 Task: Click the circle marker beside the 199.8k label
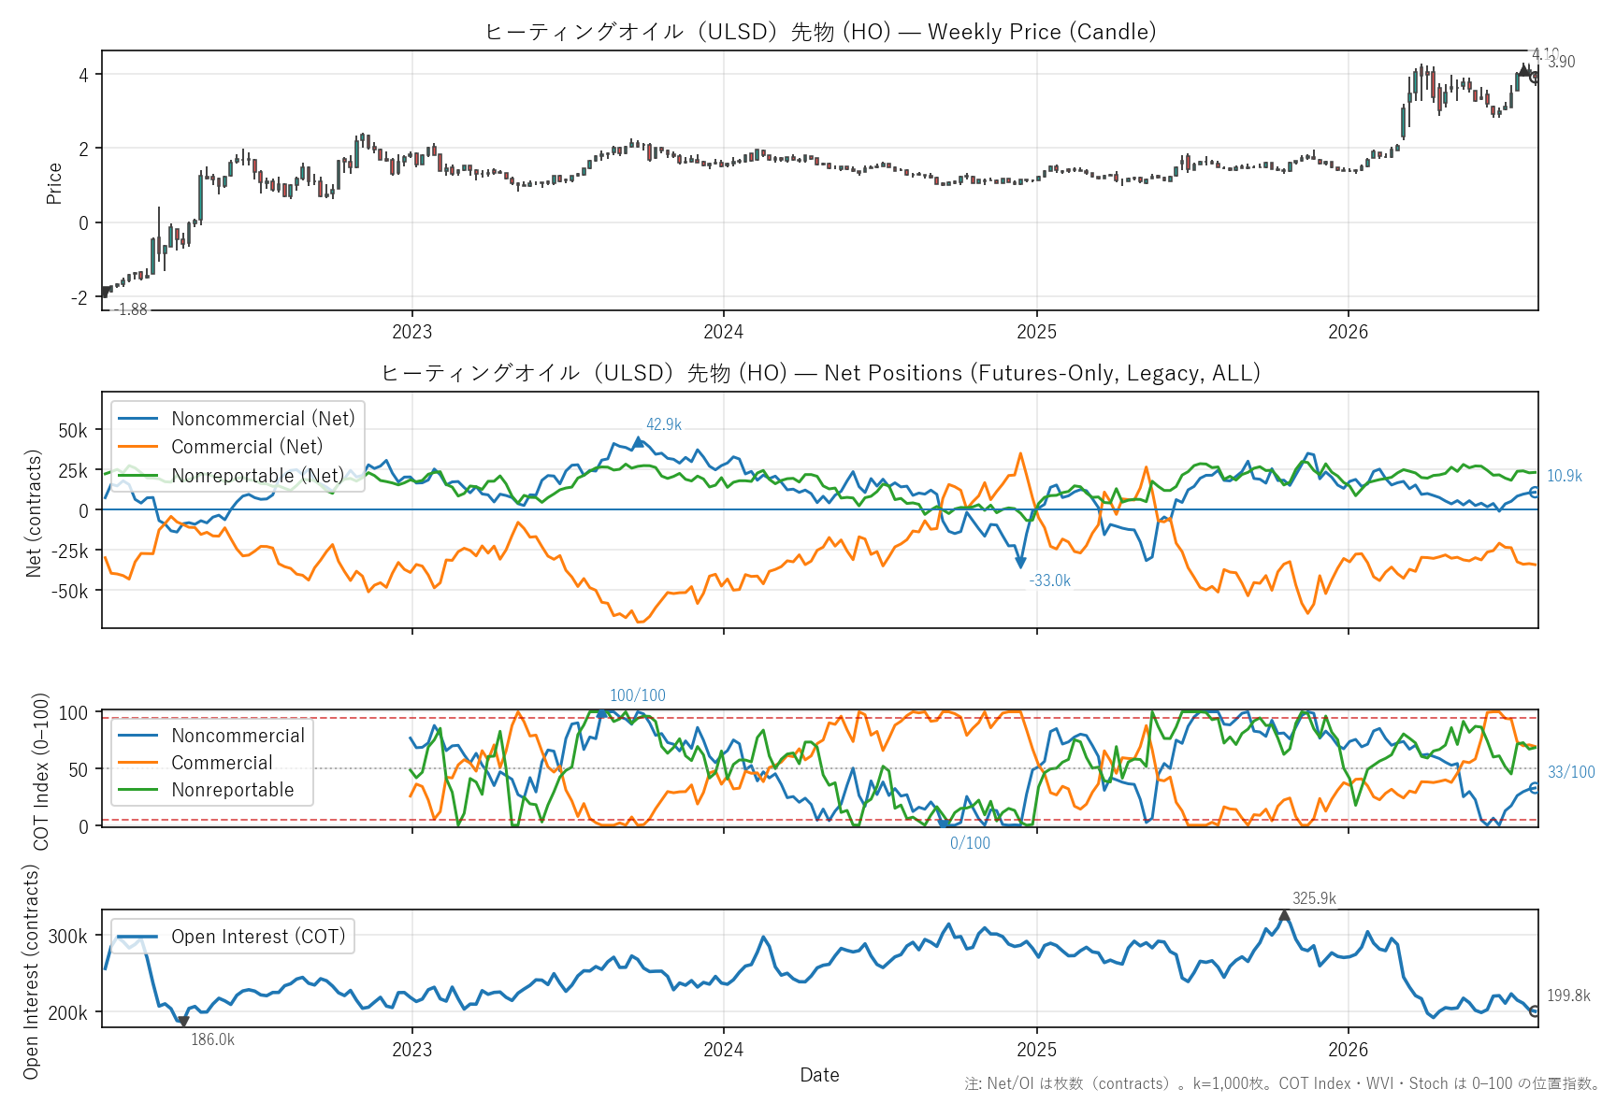(1534, 1011)
